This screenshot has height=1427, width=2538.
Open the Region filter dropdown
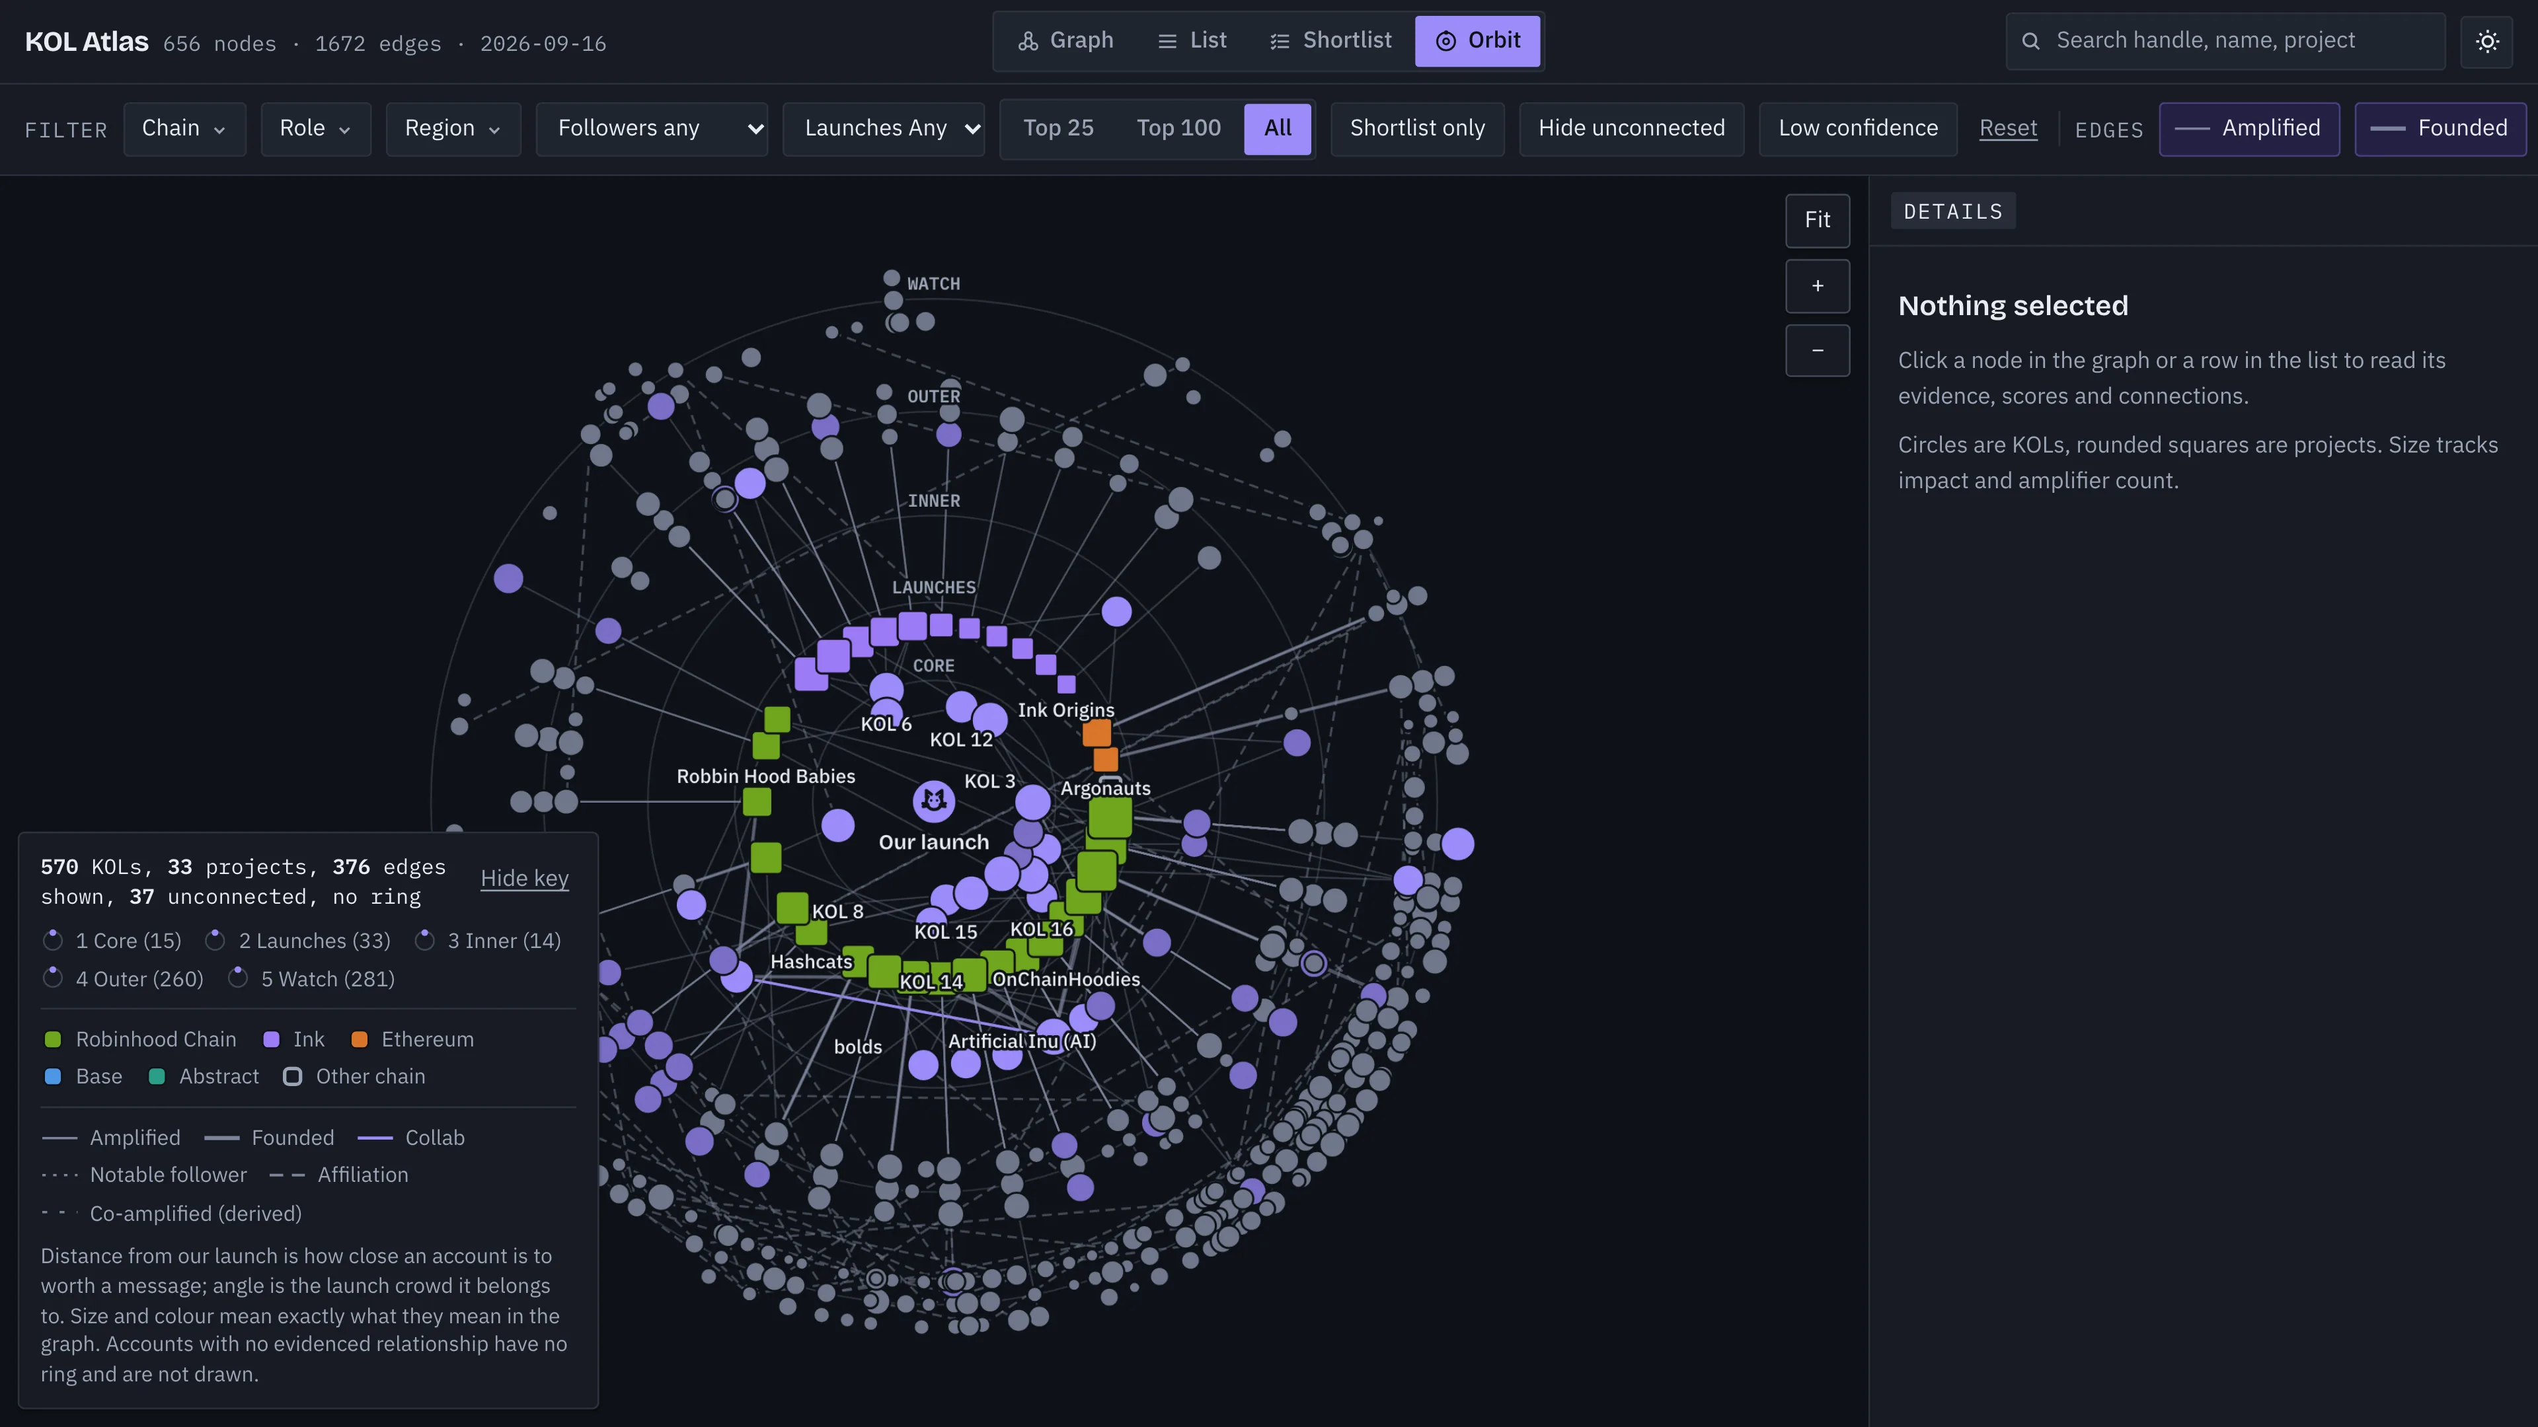point(453,129)
